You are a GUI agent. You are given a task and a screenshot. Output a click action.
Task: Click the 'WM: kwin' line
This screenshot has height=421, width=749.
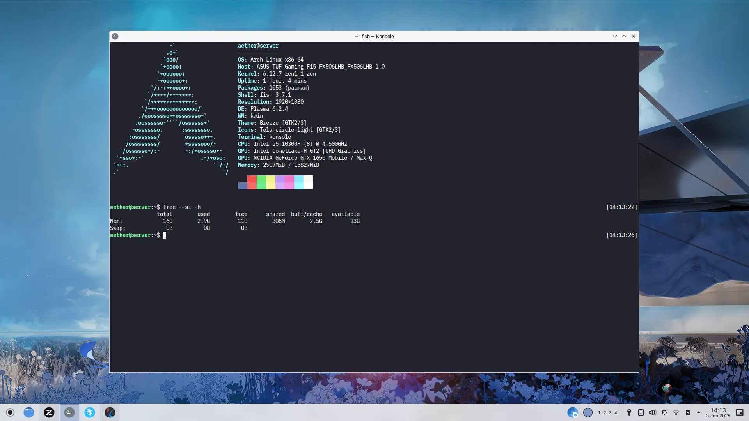pos(250,116)
